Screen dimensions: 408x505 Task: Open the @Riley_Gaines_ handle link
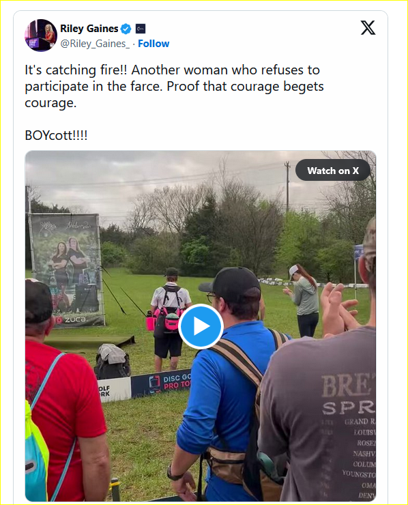pyautogui.click(x=95, y=44)
